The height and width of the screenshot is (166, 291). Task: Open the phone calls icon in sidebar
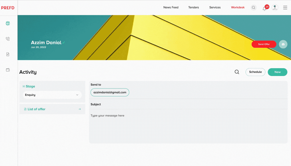tap(8, 39)
